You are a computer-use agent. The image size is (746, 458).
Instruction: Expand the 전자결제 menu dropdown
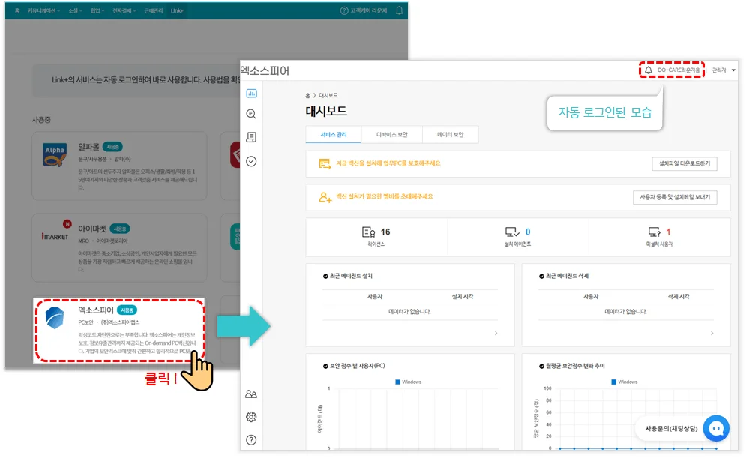click(124, 11)
